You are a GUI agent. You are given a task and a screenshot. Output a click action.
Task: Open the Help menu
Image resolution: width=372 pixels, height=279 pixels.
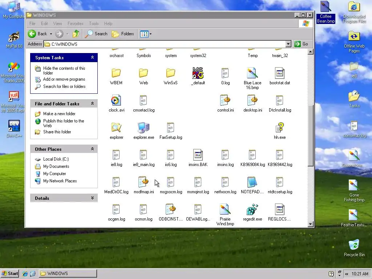point(108,24)
